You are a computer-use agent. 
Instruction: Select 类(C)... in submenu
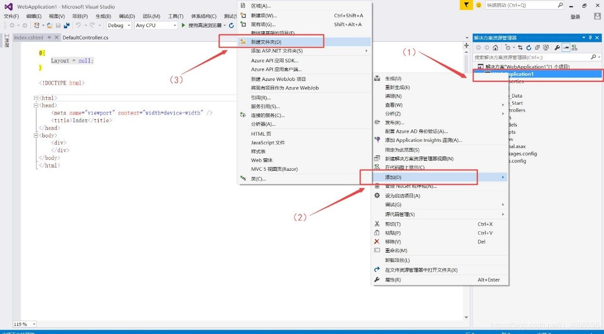click(x=304, y=179)
